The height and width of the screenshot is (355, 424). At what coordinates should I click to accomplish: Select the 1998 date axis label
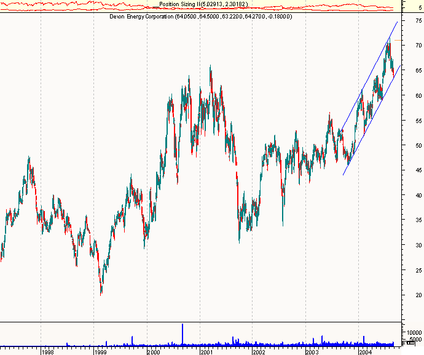[x=47, y=352]
